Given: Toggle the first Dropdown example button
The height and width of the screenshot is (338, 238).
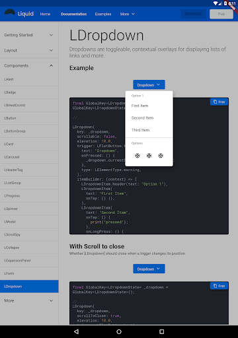Looking at the screenshot, I should click(x=149, y=84).
